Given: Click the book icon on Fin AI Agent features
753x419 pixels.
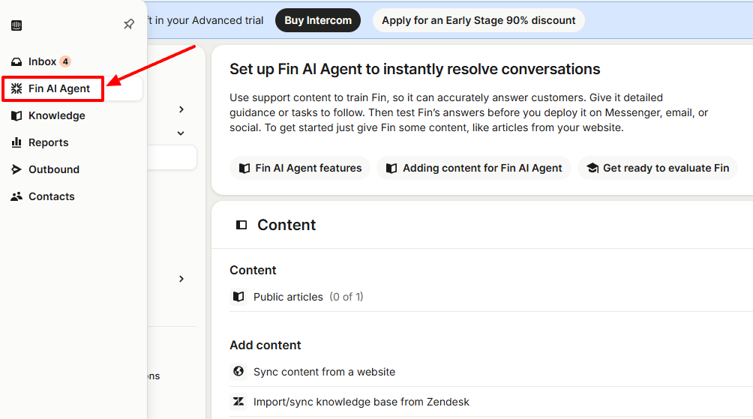Looking at the screenshot, I should [244, 169].
